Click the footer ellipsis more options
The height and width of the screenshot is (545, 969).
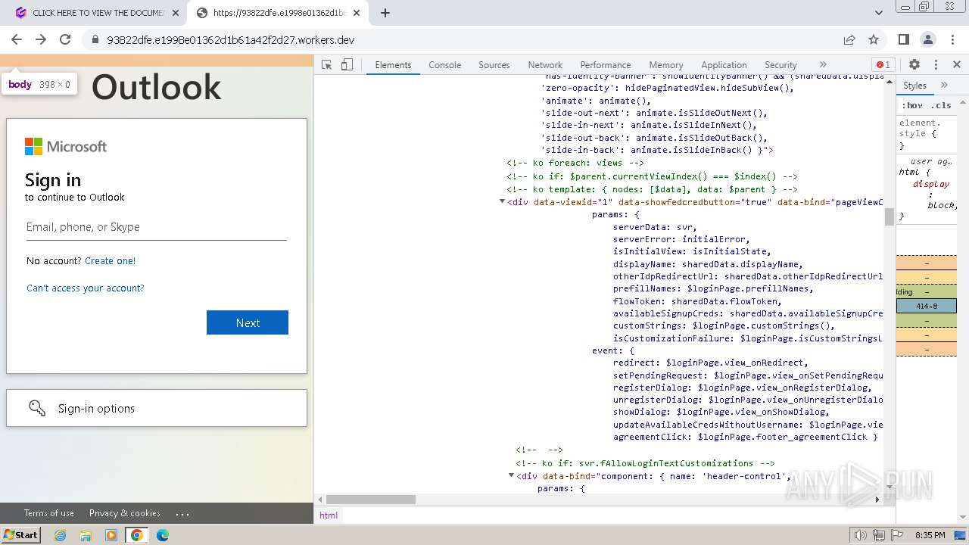point(182,513)
